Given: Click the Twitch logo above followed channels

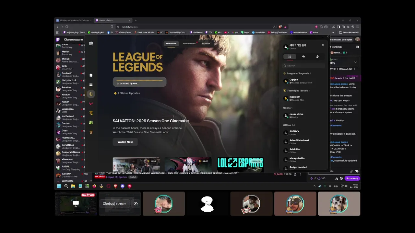Looking at the screenshot, I should point(58,39).
